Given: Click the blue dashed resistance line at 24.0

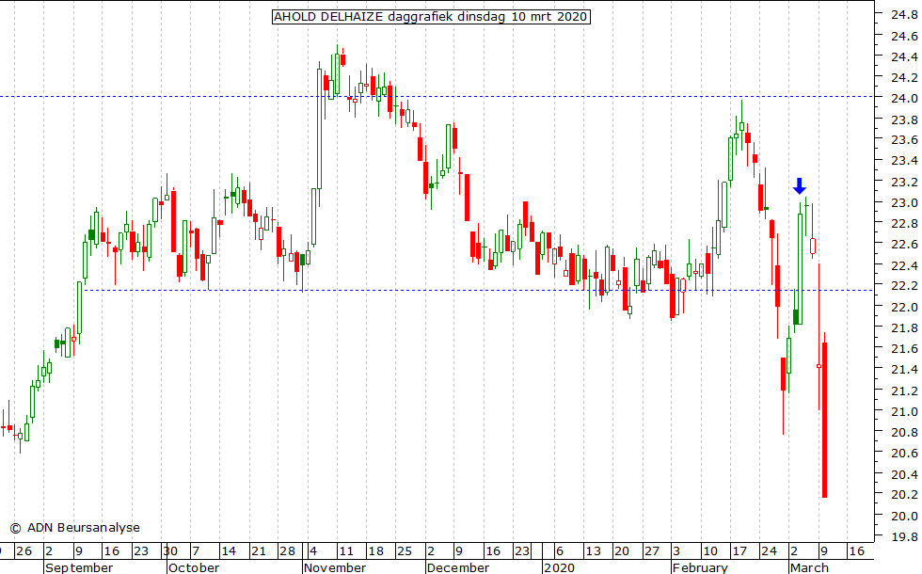Looking at the screenshot, I should (437, 96).
